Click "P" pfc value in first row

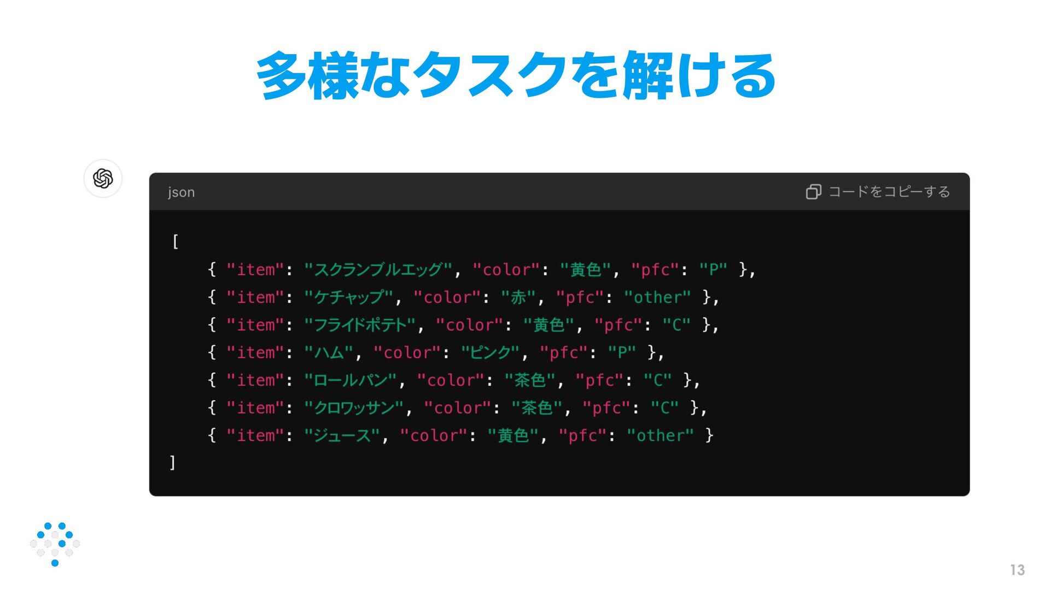click(713, 270)
